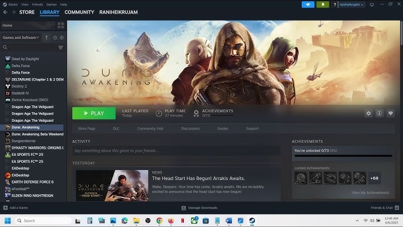Open the Support link
403x227 pixels.
click(x=252, y=128)
